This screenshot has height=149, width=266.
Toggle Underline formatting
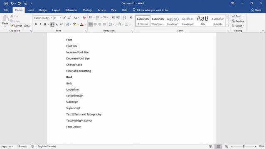point(45,24)
